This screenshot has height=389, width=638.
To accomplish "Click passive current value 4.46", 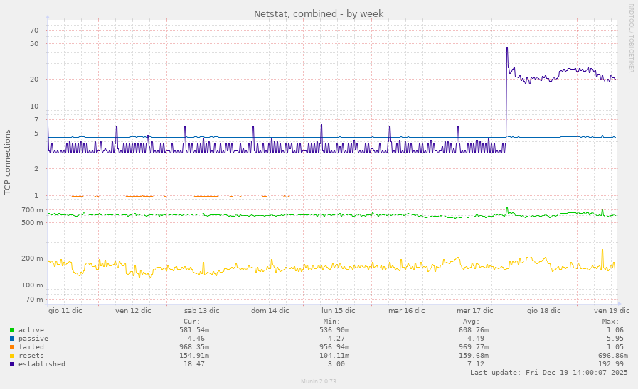I will pyautogui.click(x=196, y=339).
